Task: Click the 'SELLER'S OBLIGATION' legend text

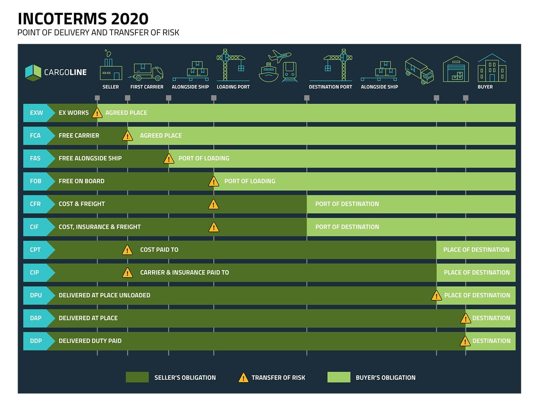Action: 185,378
